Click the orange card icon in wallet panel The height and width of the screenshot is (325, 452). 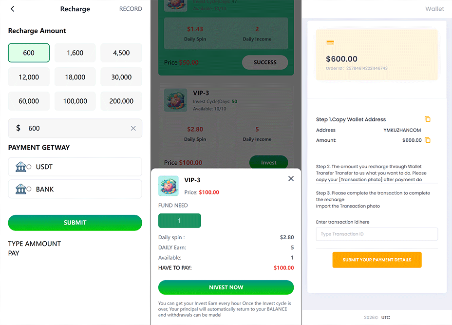coord(330,43)
